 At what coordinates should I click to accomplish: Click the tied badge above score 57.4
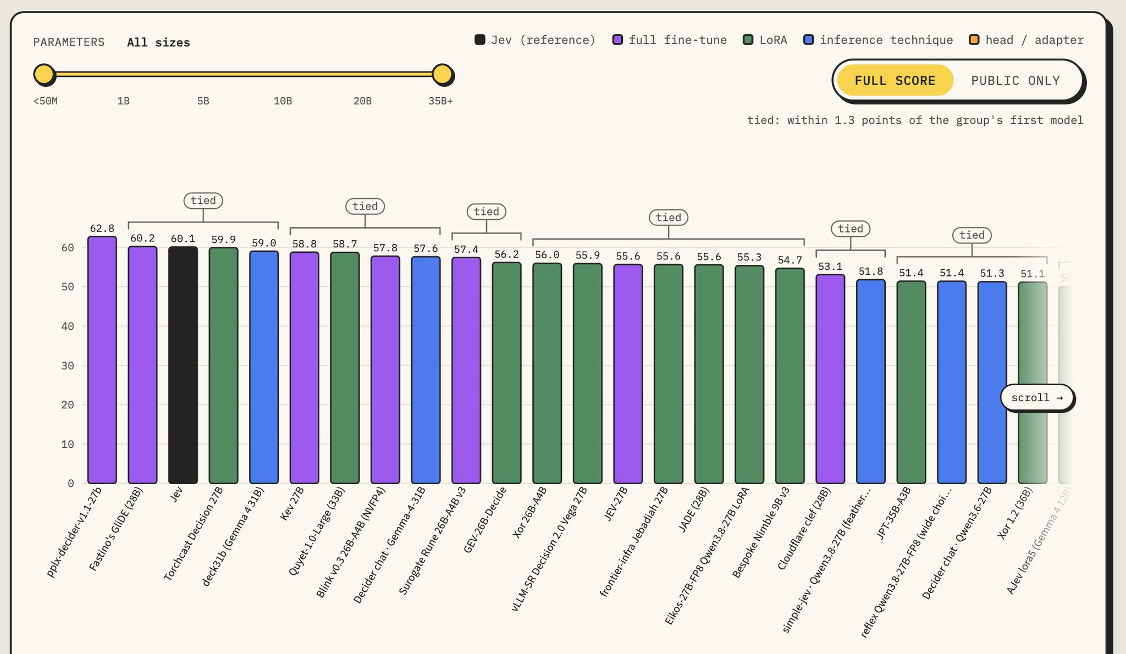[x=487, y=212]
